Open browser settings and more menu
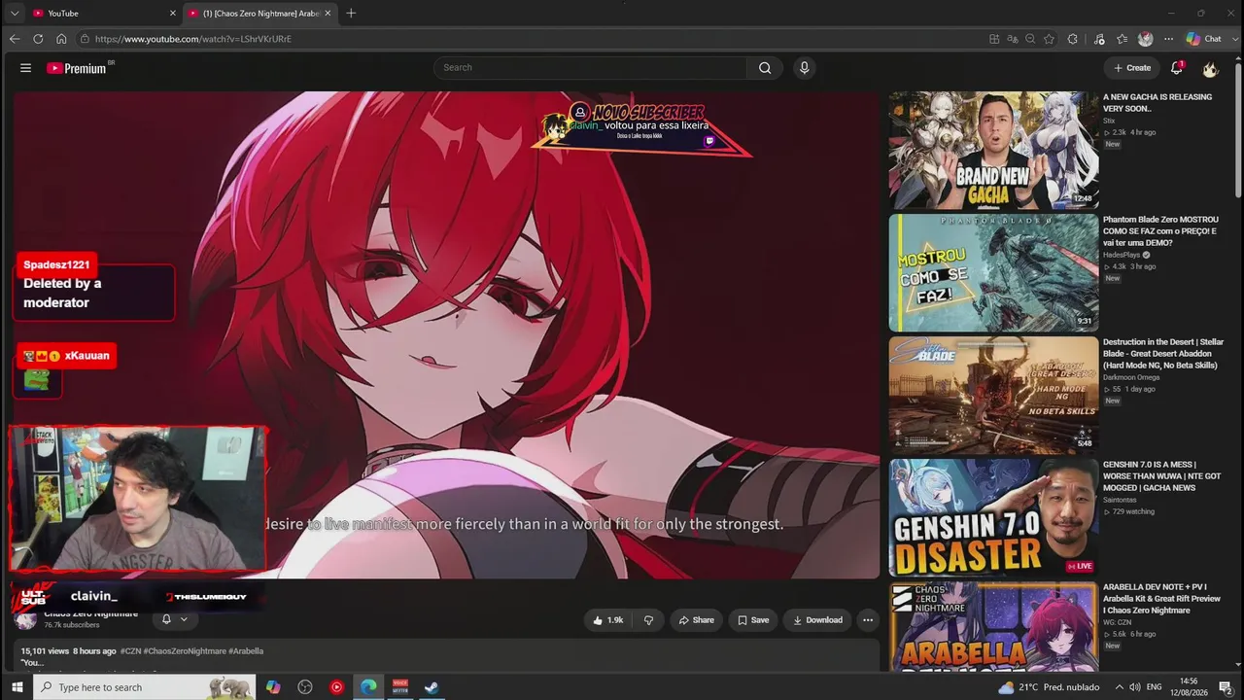This screenshot has height=700, width=1244. 1168,39
